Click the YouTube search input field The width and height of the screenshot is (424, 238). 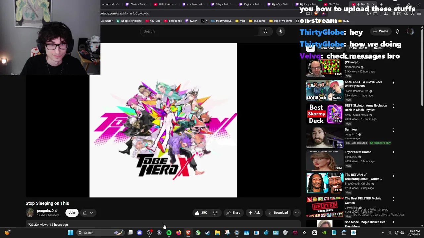tap(199, 31)
